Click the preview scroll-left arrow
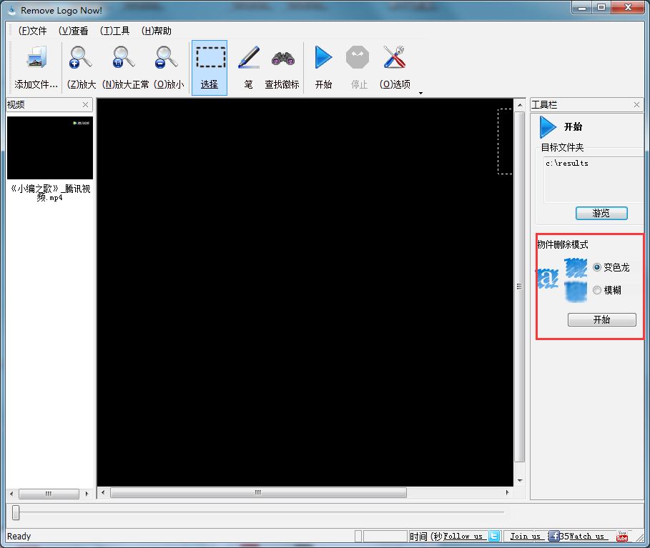This screenshot has width=650, height=548. [103, 492]
